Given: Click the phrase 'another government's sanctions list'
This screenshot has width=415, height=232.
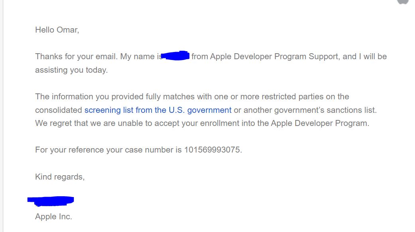Looking at the screenshot, I should [x=309, y=110].
